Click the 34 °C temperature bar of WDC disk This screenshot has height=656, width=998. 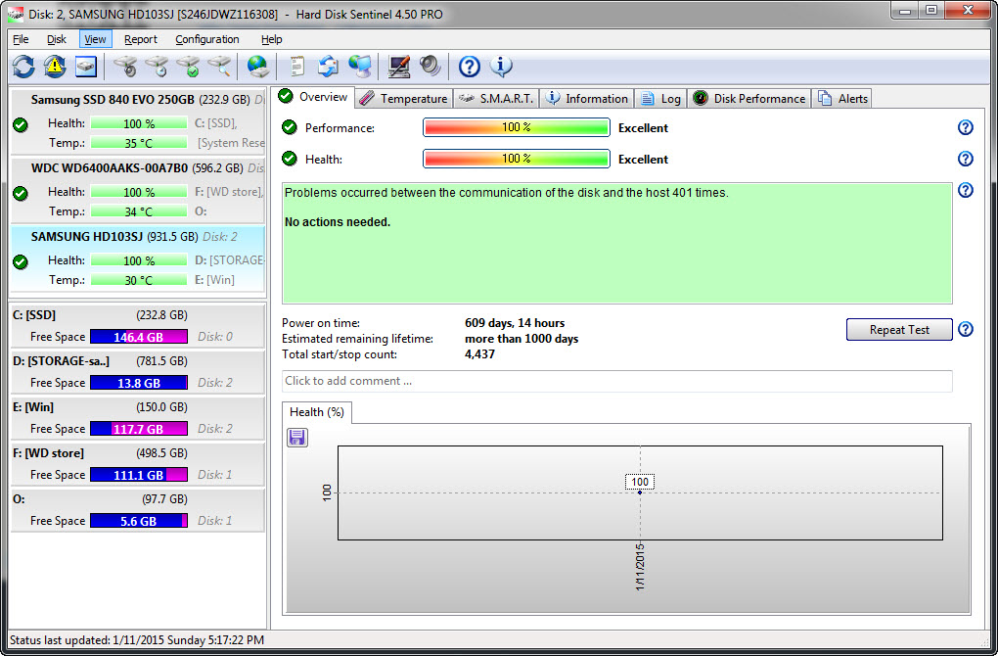[139, 211]
